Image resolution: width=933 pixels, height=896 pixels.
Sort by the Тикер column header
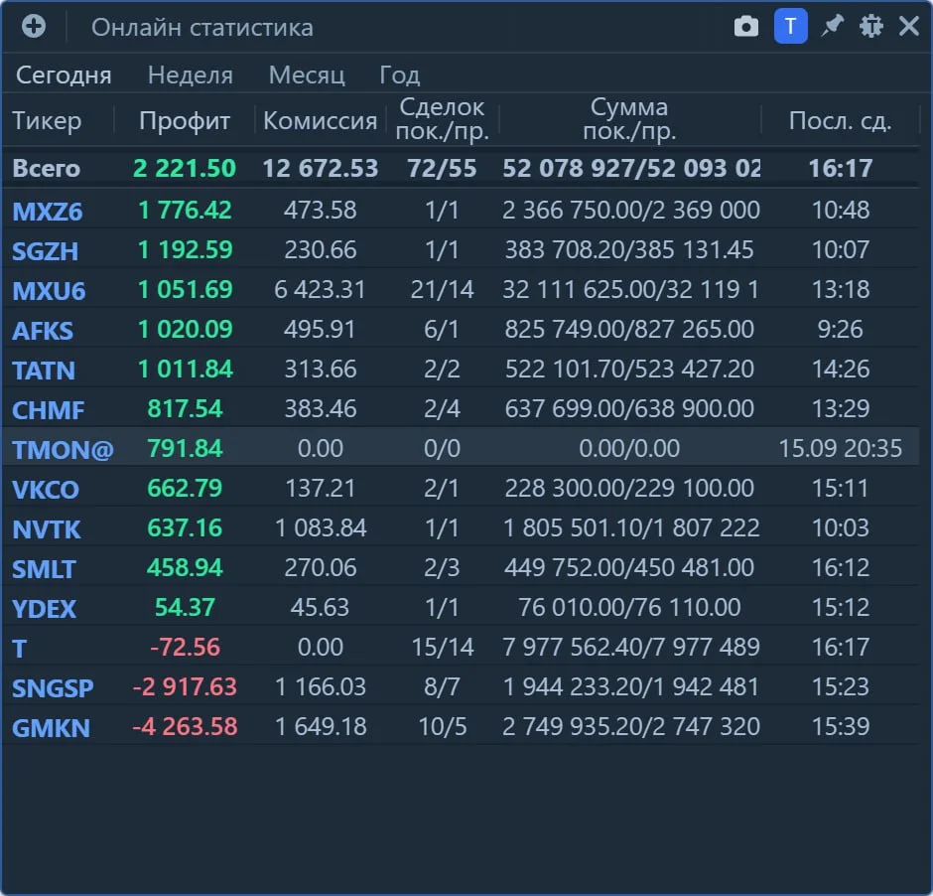click(47, 121)
